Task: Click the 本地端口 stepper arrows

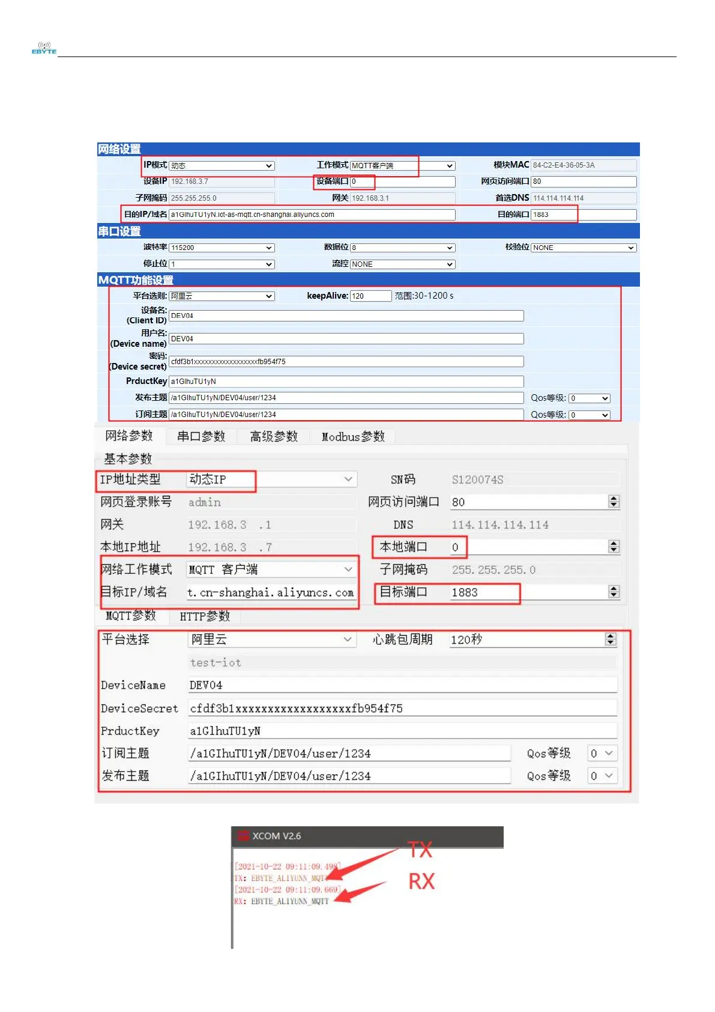Action: click(614, 547)
